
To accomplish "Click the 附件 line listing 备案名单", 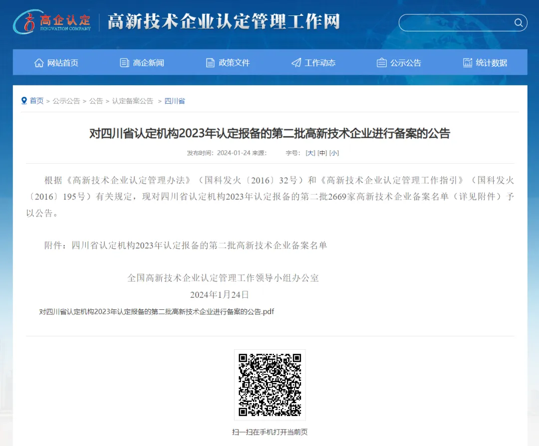I will (x=186, y=245).
